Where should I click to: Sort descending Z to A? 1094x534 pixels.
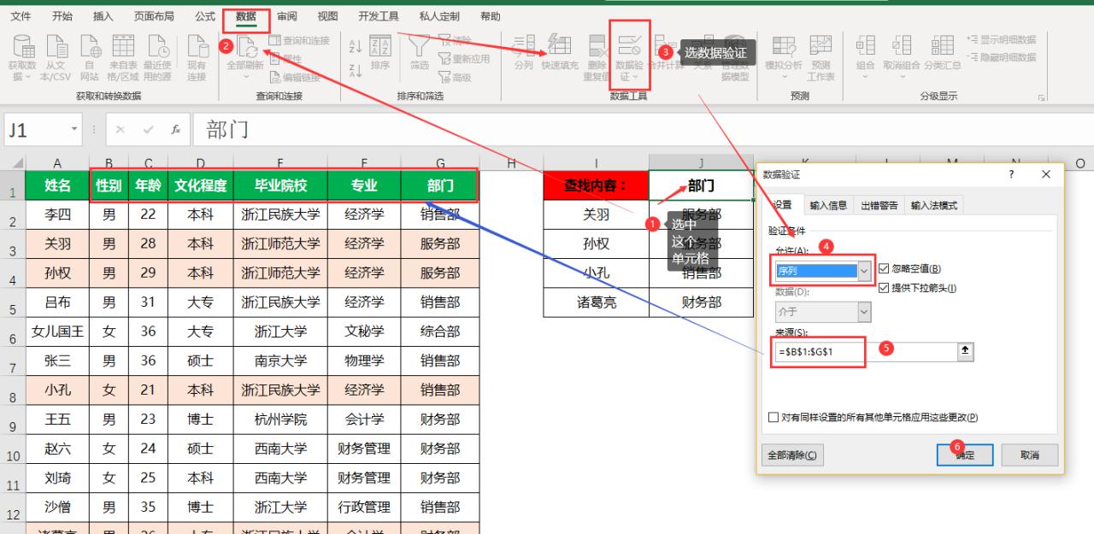(355, 70)
